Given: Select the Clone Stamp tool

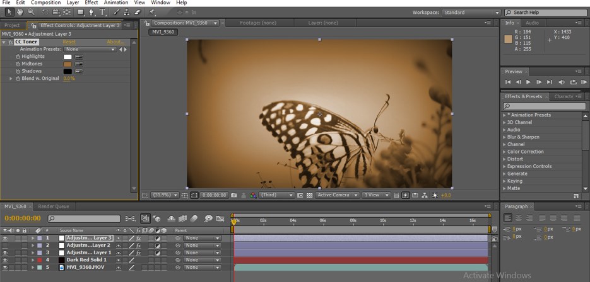Looking at the screenshot, I should [126, 12].
